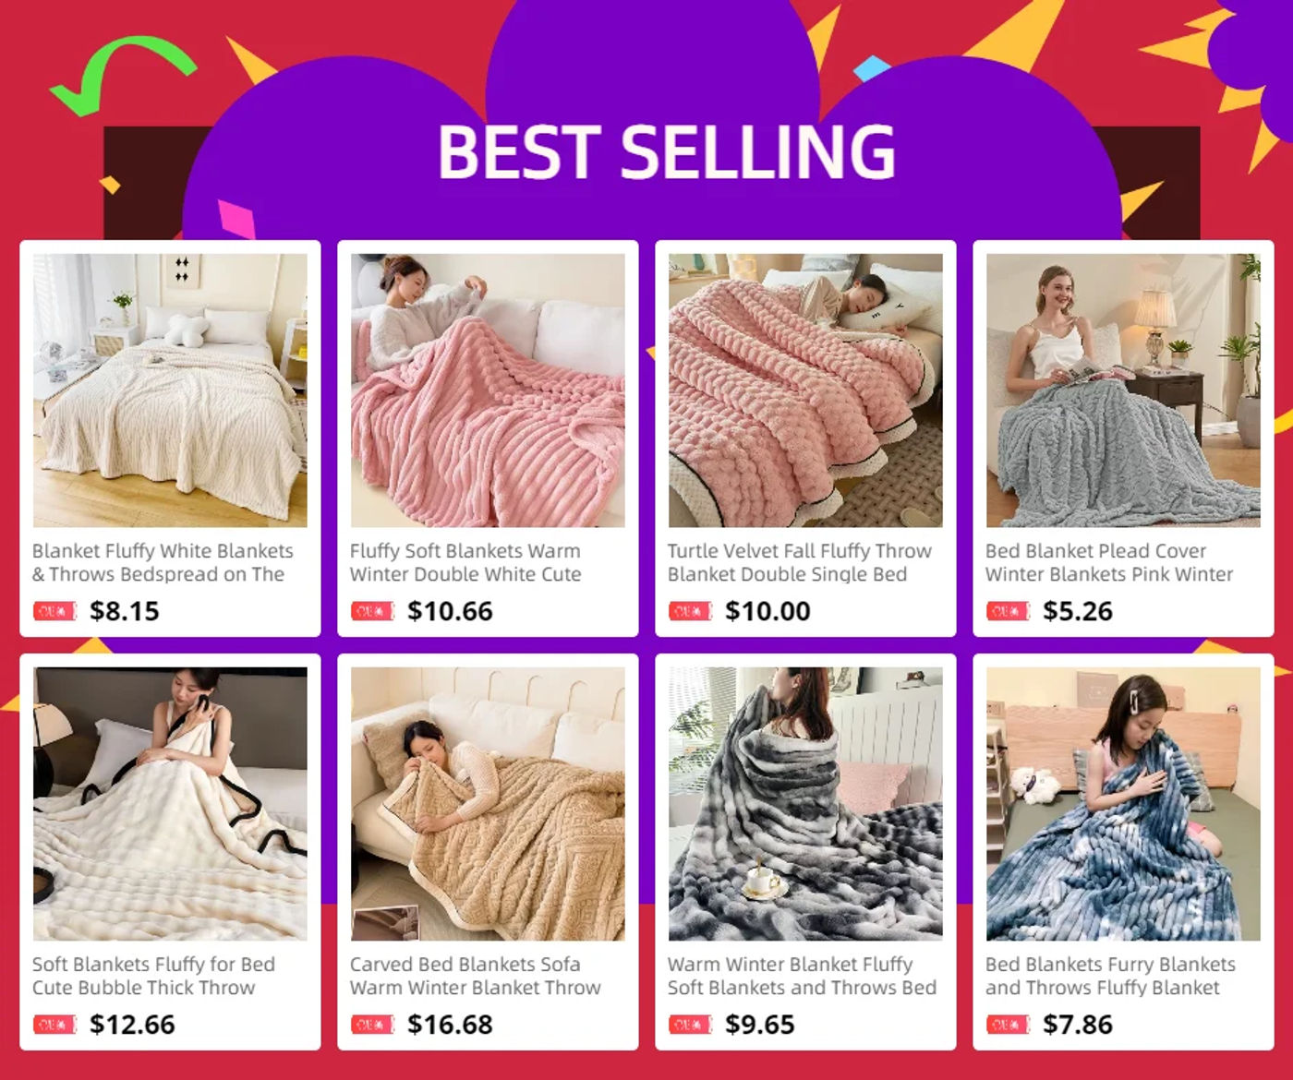View the beige Carved Bed Blankets Sofa photo
Viewport: 1293px width, 1080px height.
tap(488, 804)
